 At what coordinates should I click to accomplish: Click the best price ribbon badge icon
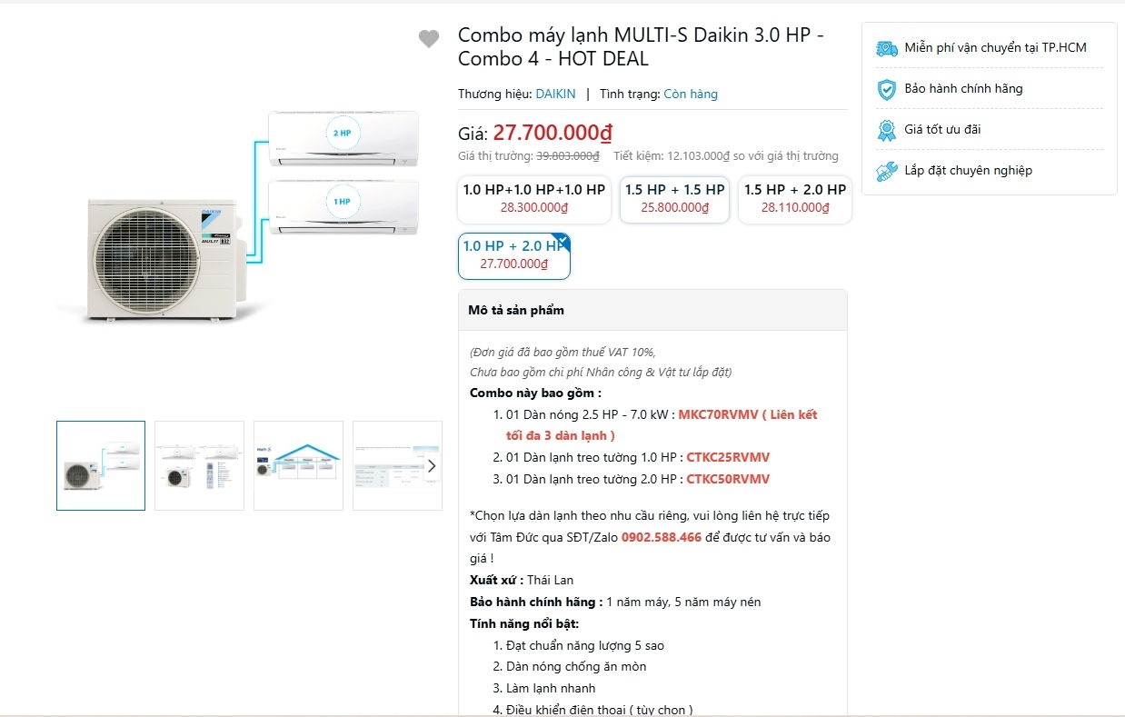click(x=886, y=130)
